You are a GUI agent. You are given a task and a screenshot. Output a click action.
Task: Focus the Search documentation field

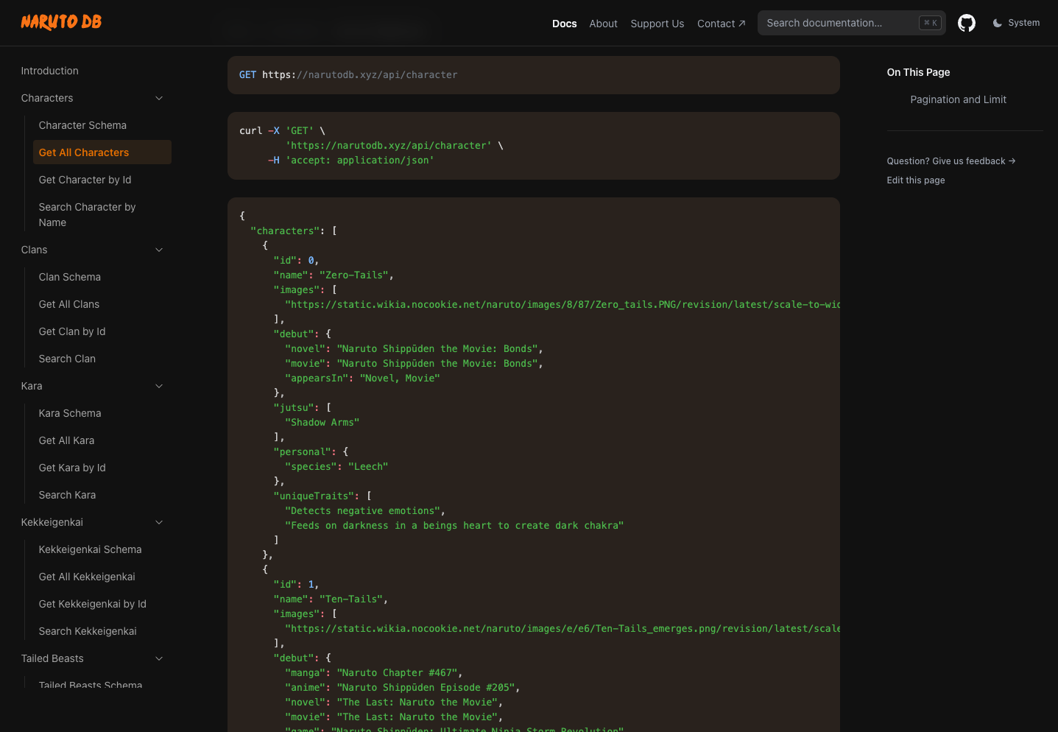pyautogui.click(x=851, y=23)
